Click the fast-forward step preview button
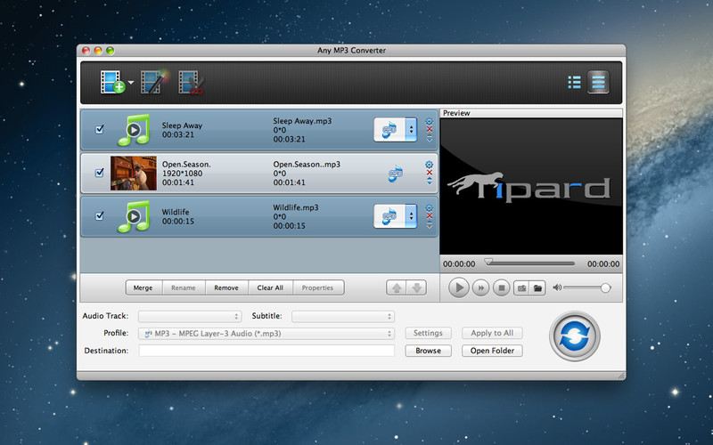This screenshot has height=445, width=713. (x=480, y=287)
